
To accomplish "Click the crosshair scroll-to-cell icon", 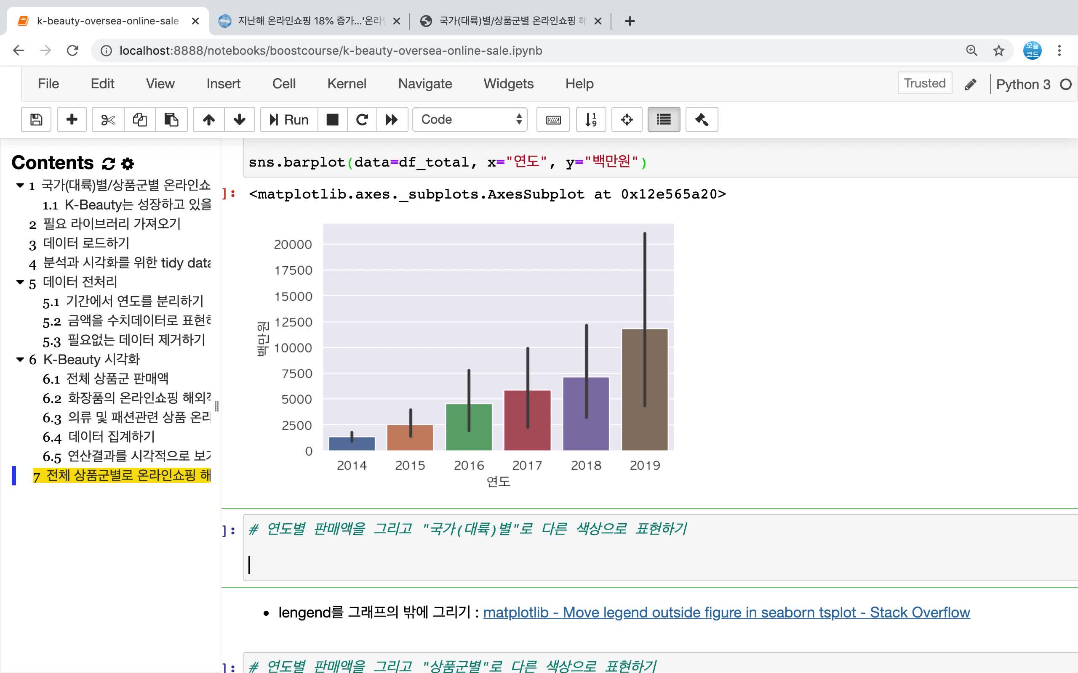I will point(627,119).
